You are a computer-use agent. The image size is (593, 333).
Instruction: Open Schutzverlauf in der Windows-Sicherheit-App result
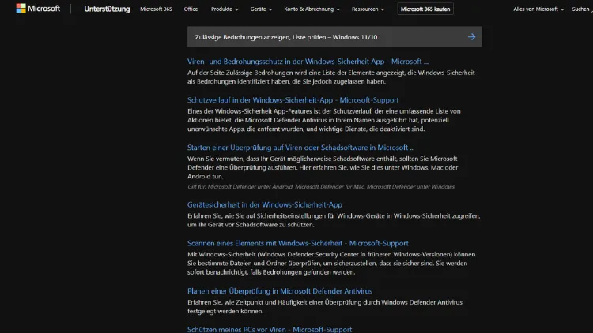(293, 100)
